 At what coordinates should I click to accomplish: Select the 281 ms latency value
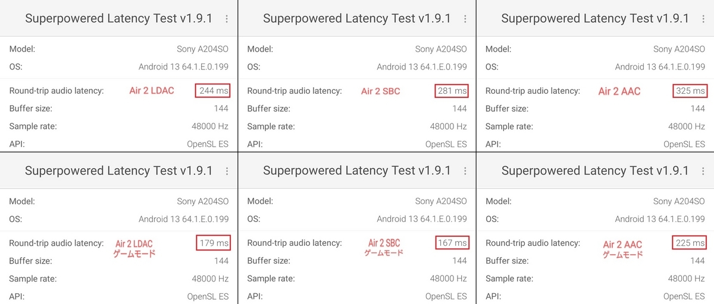tap(452, 91)
